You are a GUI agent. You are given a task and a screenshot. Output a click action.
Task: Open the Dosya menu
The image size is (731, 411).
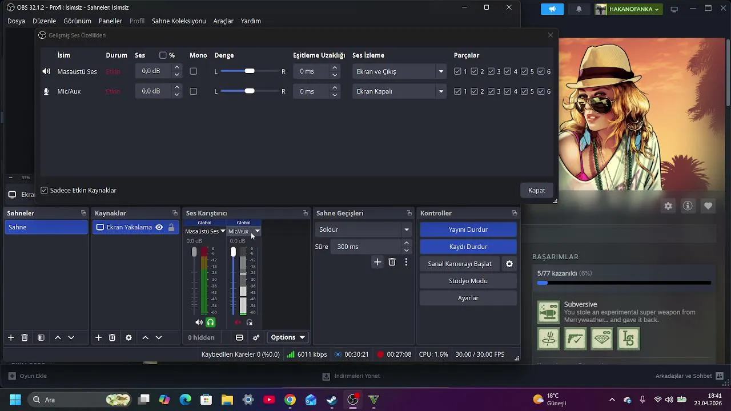[x=16, y=21]
